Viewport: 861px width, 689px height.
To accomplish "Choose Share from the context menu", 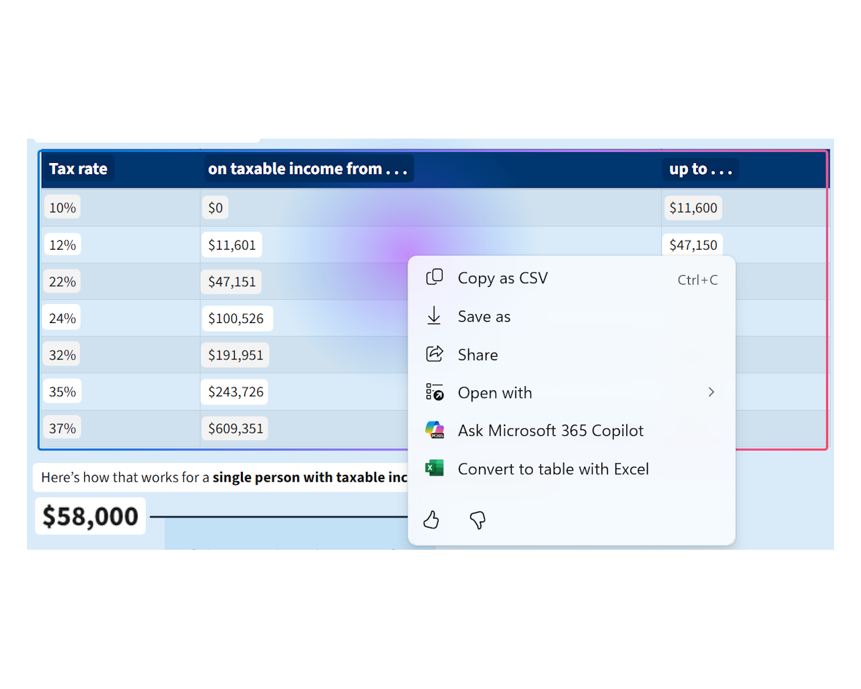I will 478,355.
